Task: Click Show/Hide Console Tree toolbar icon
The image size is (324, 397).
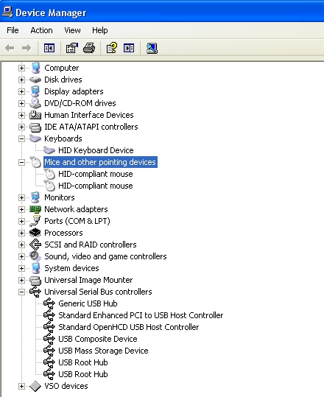Action: click(x=49, y=48)
